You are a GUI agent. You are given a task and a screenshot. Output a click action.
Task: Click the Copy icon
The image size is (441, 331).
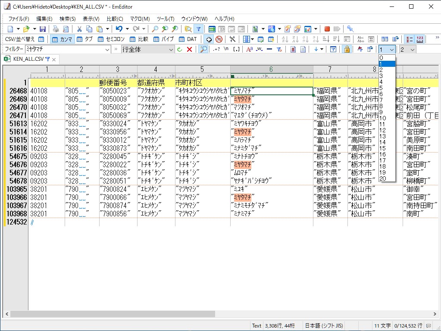89,29
